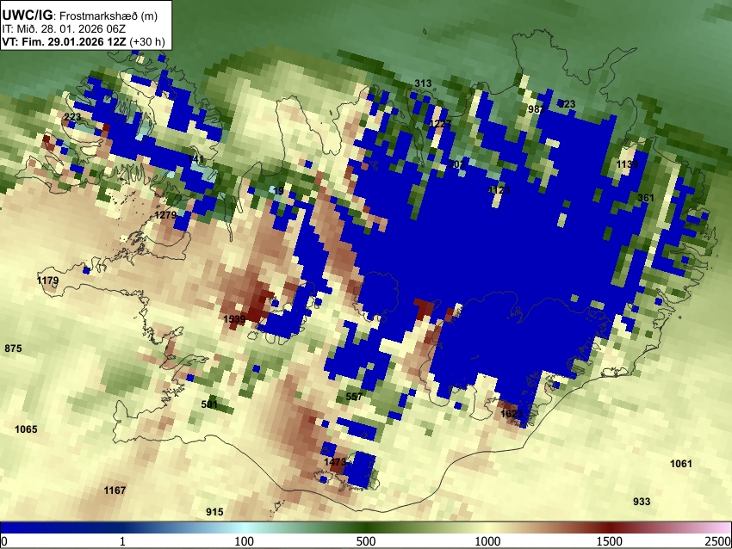
Task: Click the map value 1123
Action: pos(499,190)
